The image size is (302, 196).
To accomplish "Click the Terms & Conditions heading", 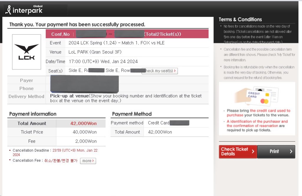I will (240, 20).
